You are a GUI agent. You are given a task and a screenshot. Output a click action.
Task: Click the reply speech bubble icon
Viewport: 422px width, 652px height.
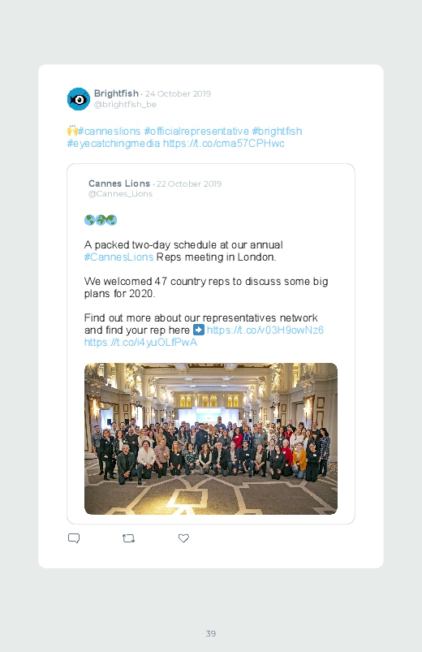[74, 538]
